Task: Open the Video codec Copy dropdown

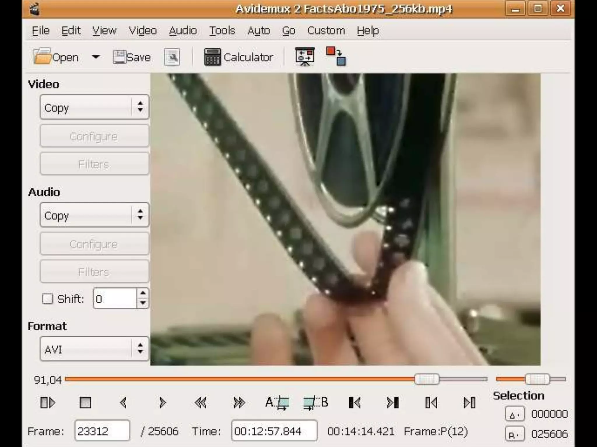Action: [x=94, y=107]
